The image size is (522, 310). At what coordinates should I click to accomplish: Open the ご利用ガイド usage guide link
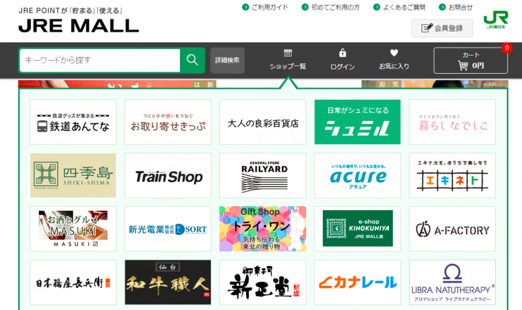click(269, 7)
